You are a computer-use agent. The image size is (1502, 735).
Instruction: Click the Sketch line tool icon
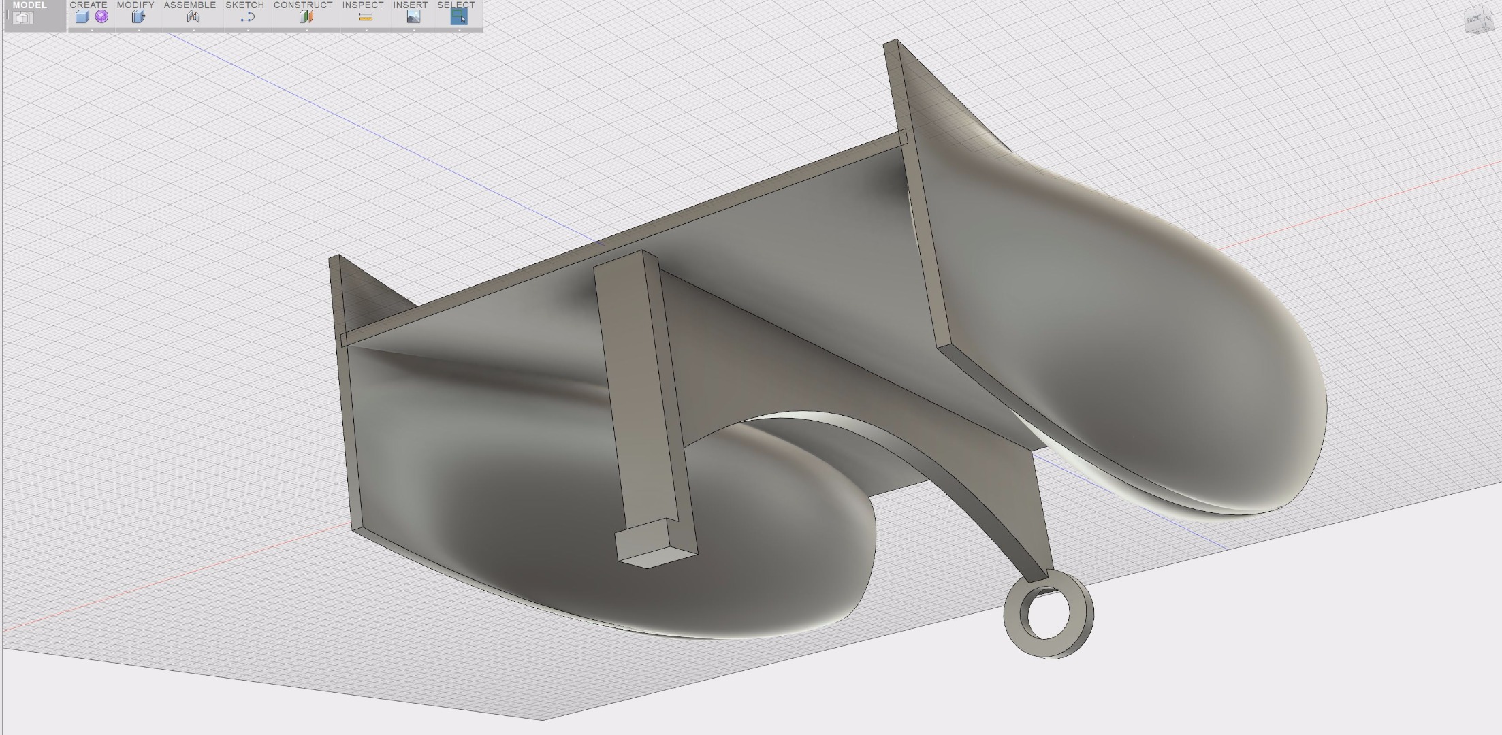click(x=248, y=17)
